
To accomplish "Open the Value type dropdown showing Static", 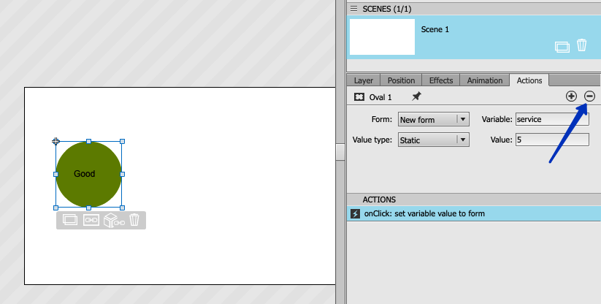I will coord(434,140).
